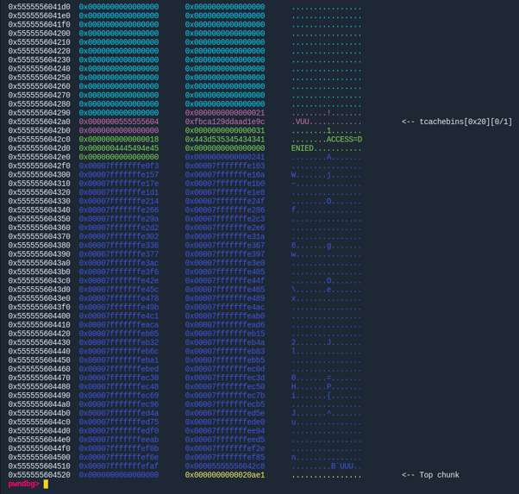
Task: Select pointer value 0x00007fffffffe0f3
Action: (x=119, y=166)
